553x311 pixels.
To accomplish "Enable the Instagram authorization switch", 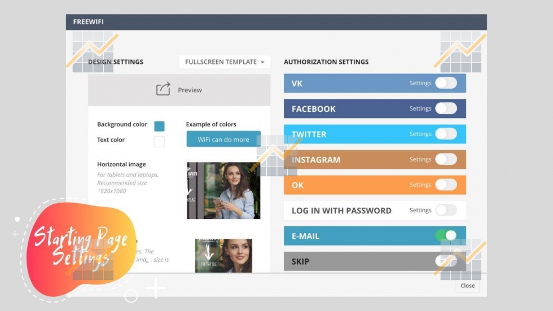I will coord(446,159).
